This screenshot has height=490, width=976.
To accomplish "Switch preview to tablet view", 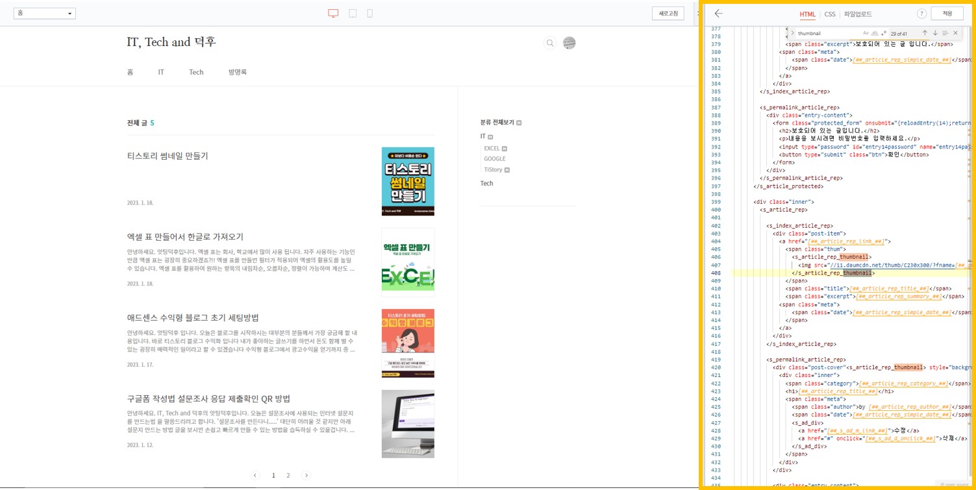I will tap(353, 13).
